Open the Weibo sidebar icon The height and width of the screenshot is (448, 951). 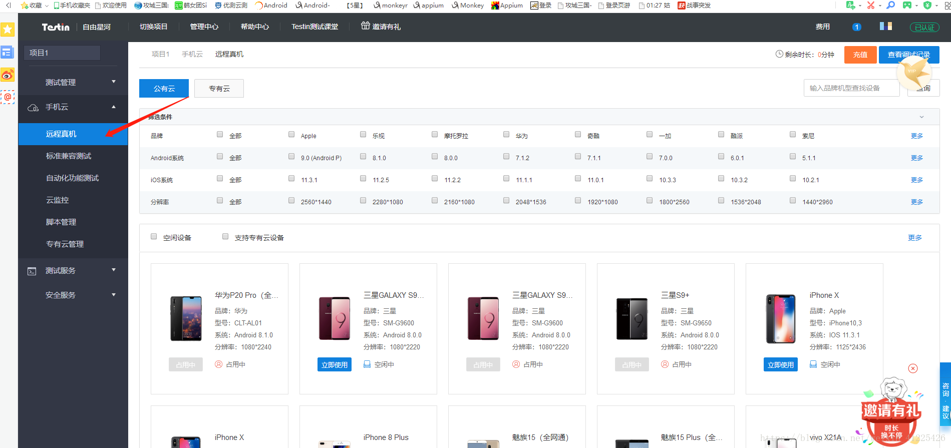[8, 75]
